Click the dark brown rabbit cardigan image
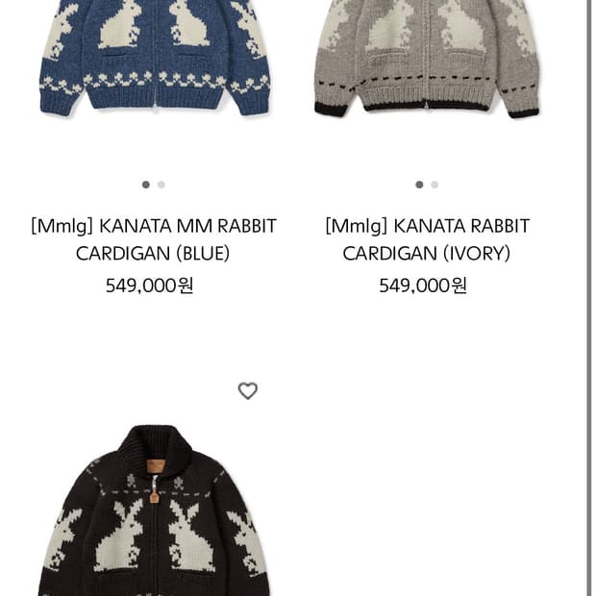596x596 pixels. [154, 510]
